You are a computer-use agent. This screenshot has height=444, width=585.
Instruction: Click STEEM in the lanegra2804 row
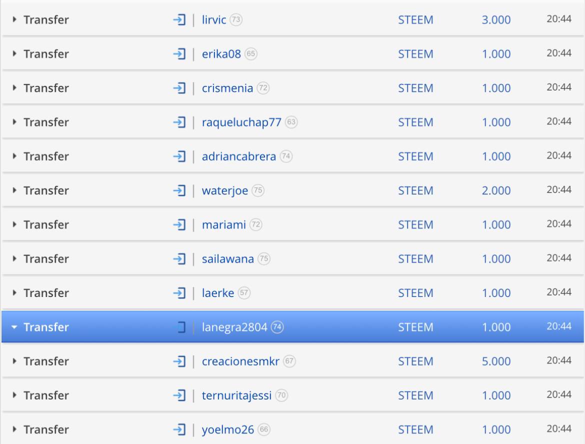[x=415, y=327]
